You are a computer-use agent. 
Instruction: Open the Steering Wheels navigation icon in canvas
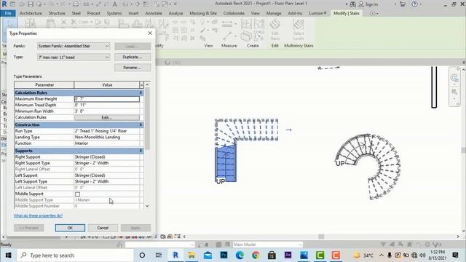point(454,78)
